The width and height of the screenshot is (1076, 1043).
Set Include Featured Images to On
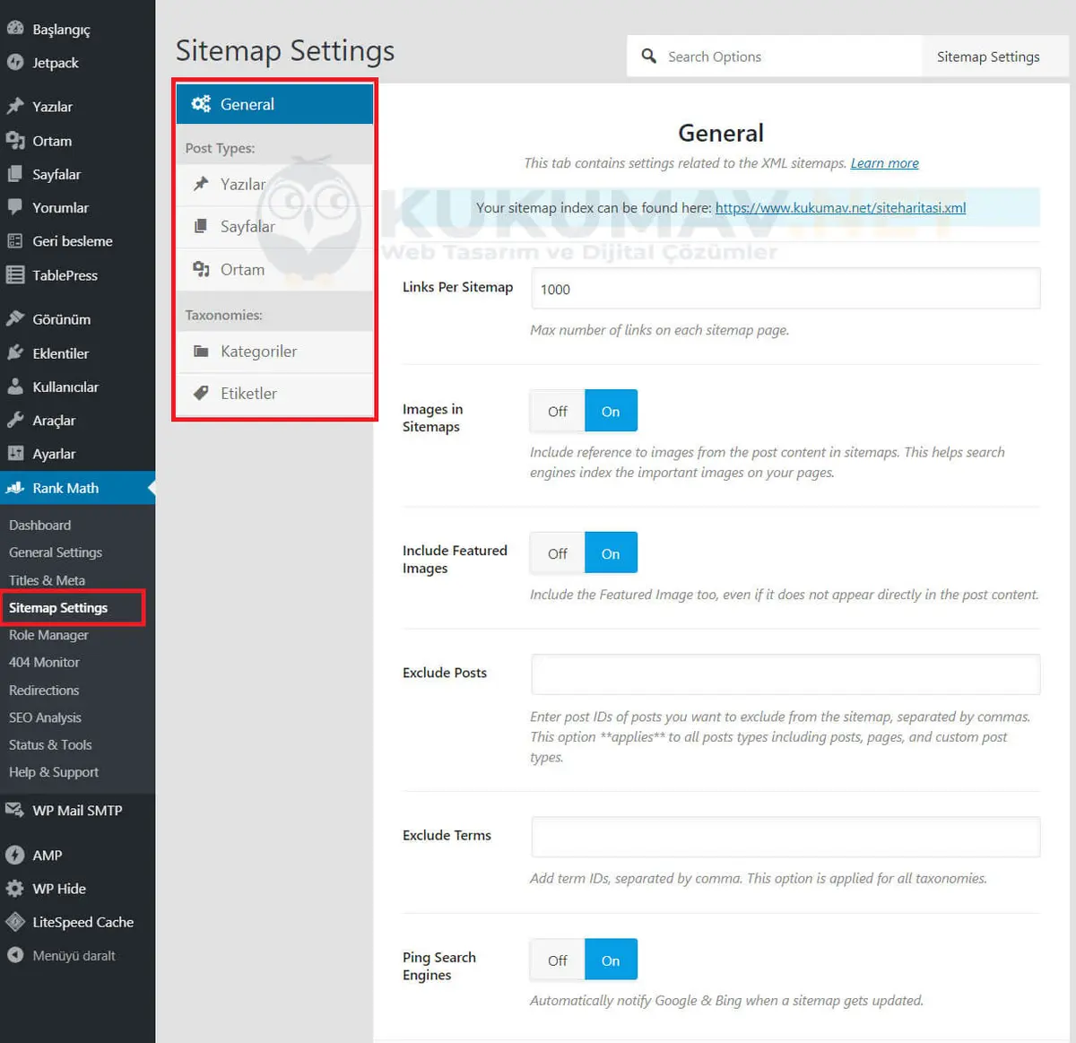611,553
